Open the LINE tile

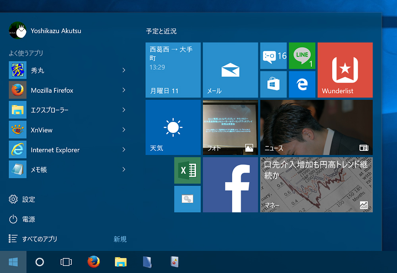(302, 56)
